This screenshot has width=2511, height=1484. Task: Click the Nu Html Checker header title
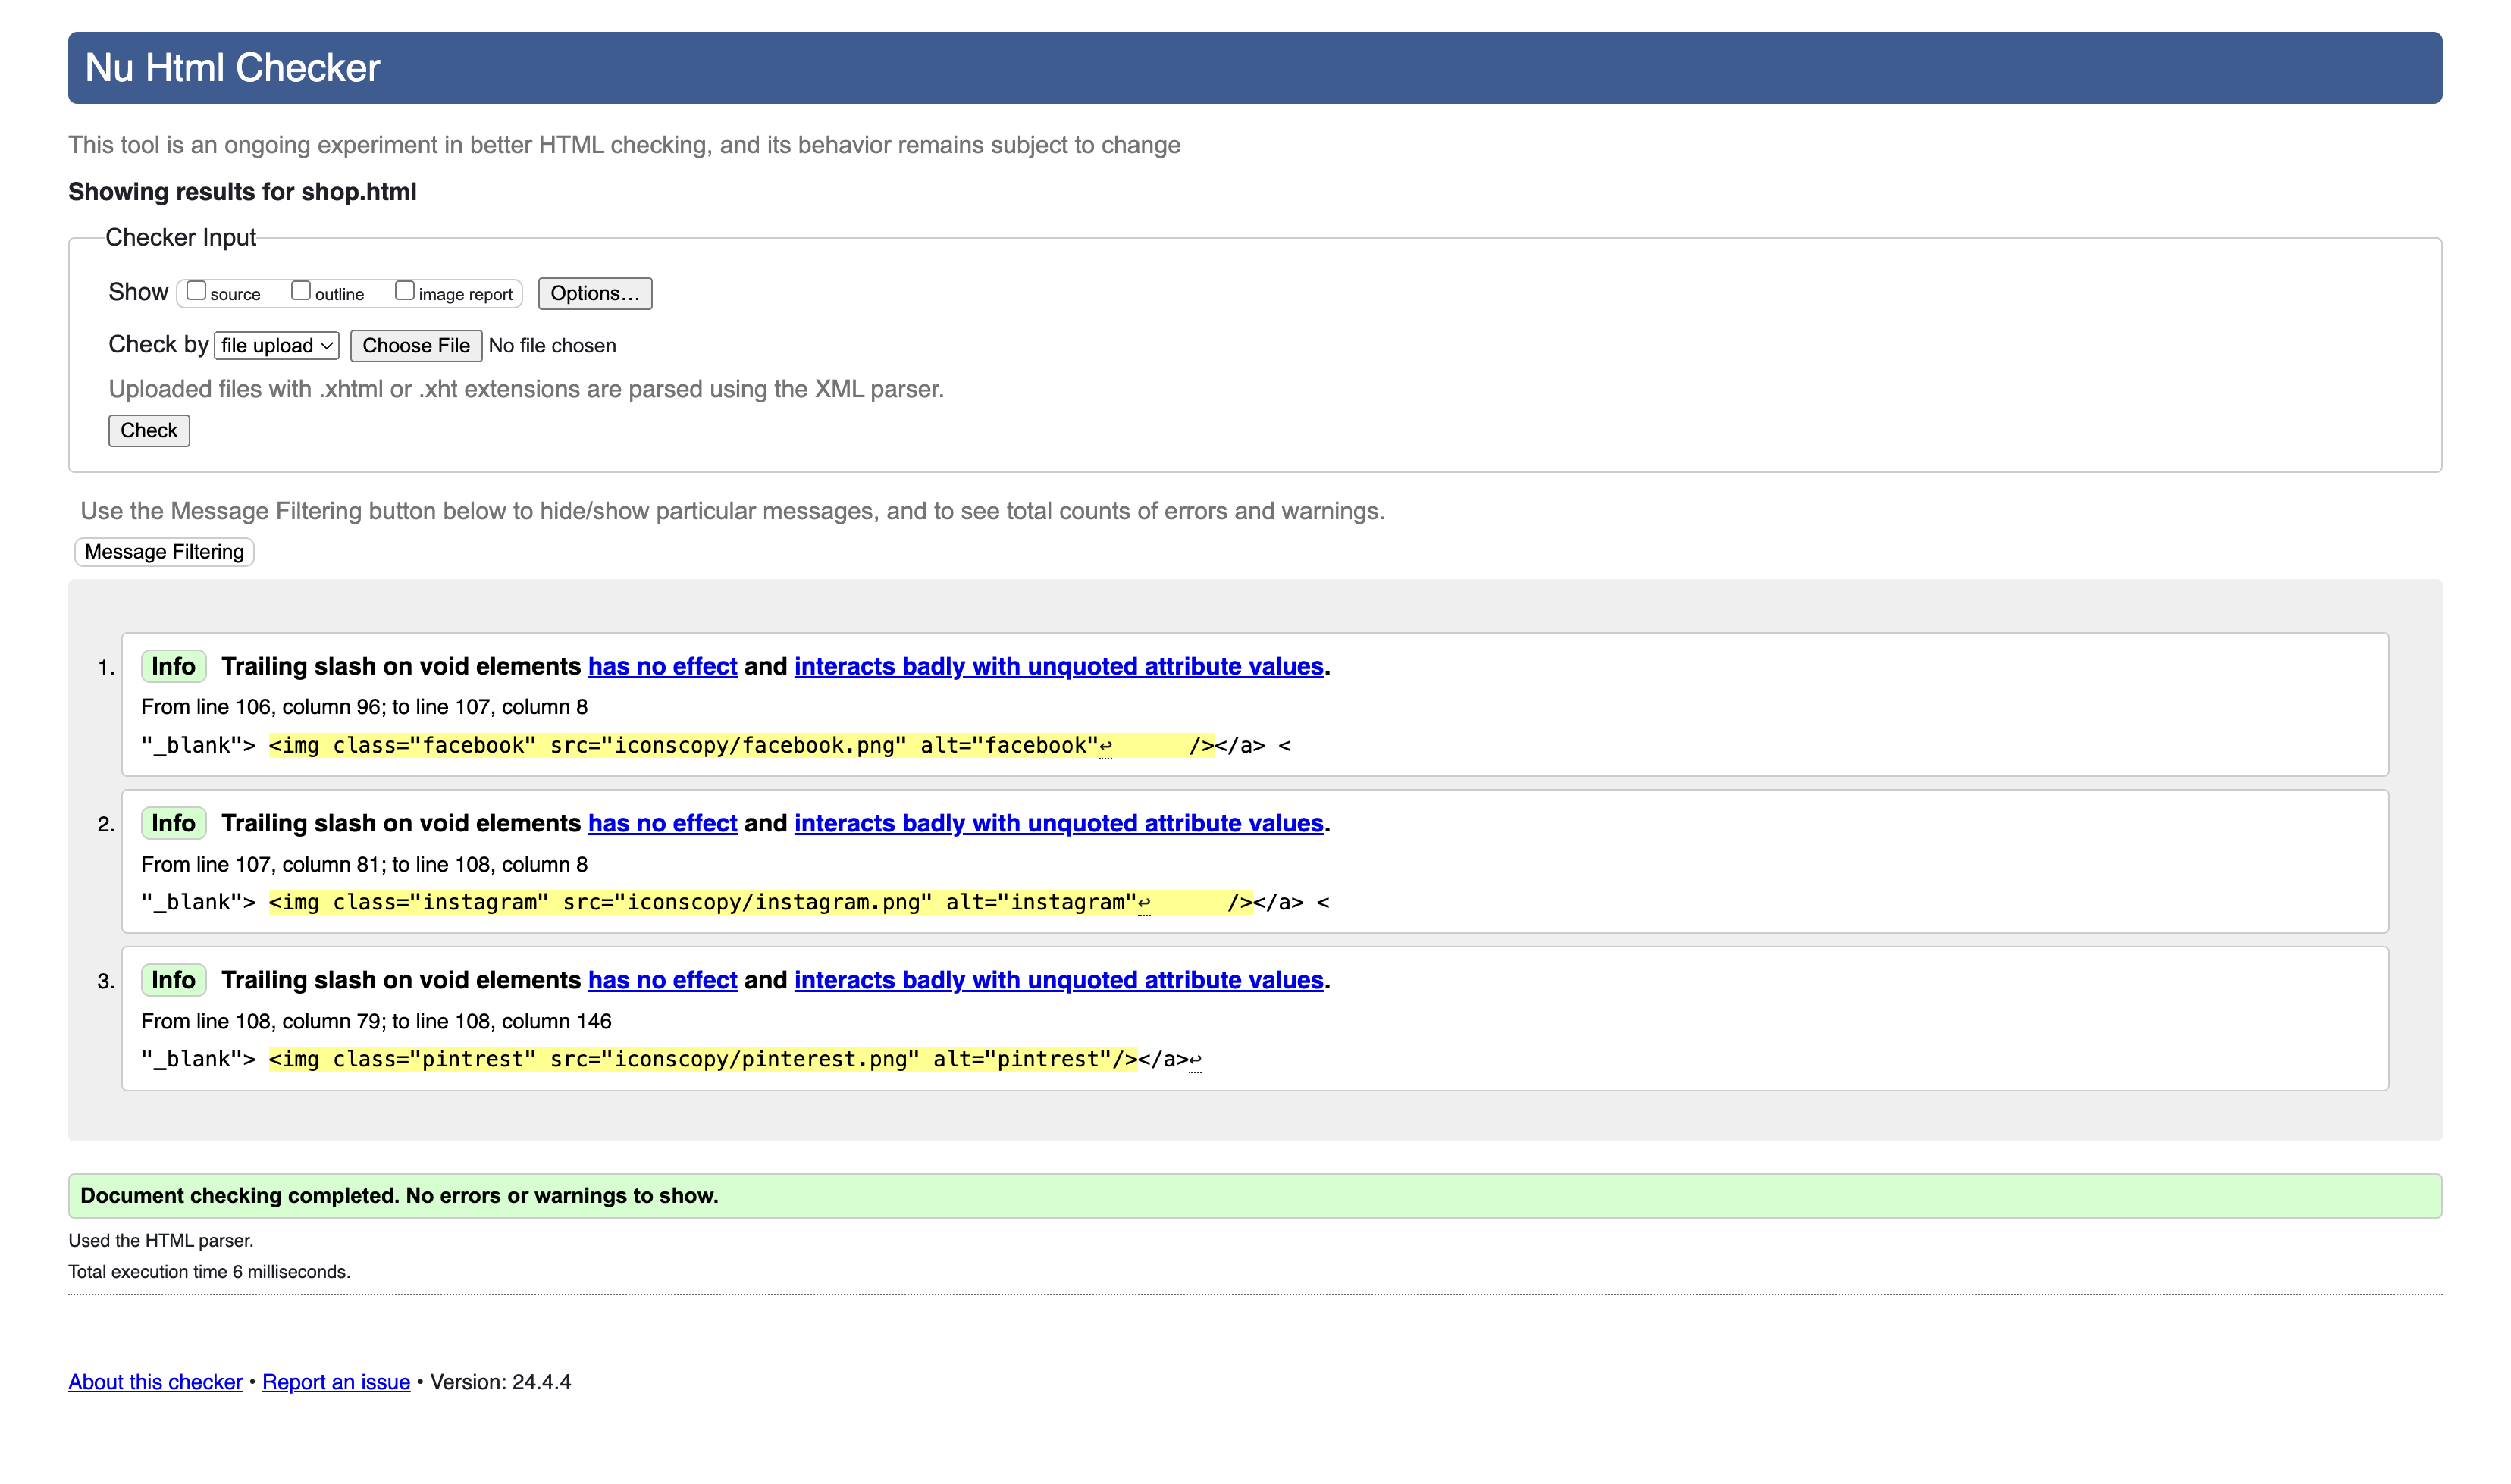pos(232,68)
